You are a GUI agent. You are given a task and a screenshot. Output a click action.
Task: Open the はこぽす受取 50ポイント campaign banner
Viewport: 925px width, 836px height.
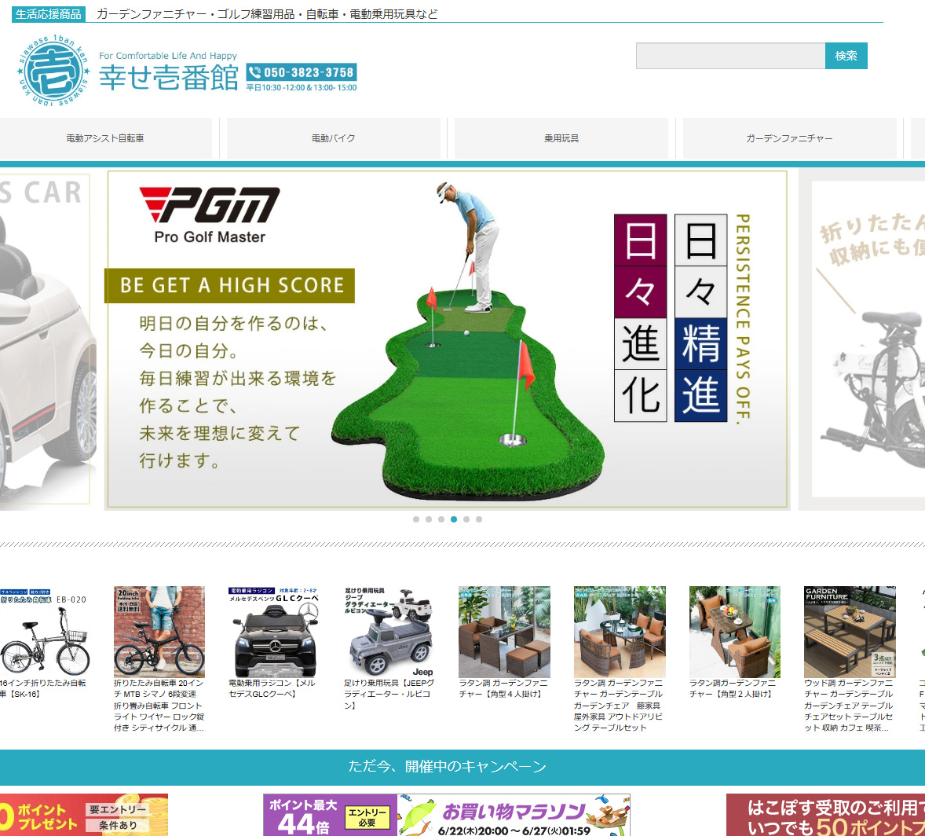click(x=825, y=815)
